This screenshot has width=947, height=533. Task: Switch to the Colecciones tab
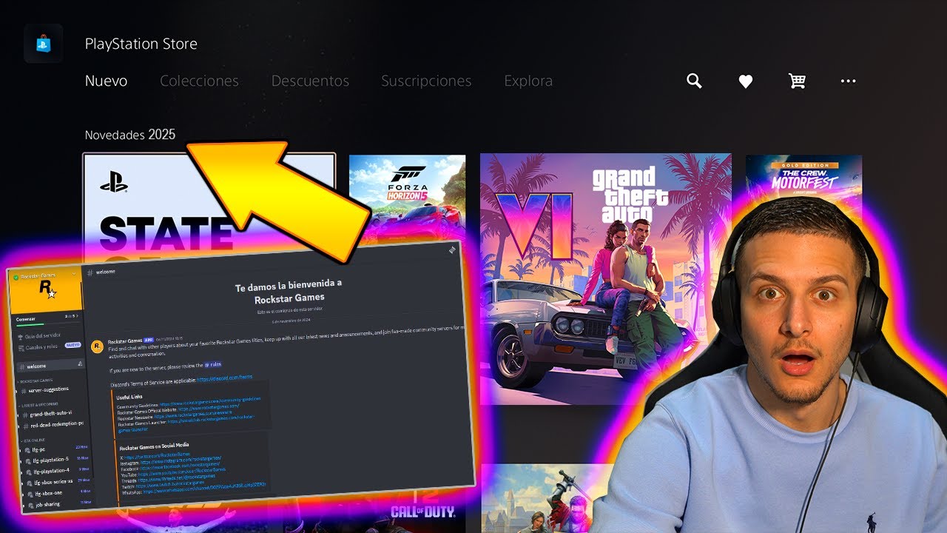(x=199, y=81)
